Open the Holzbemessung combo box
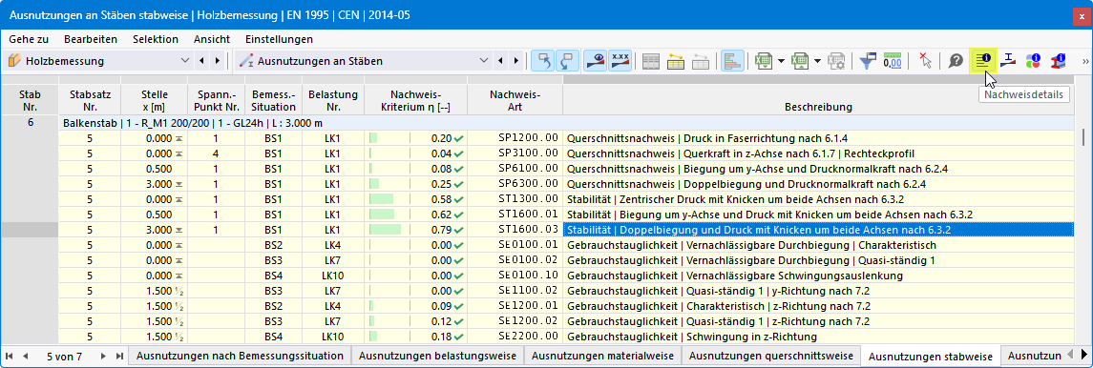This screenshot has width=1093, height=368. click(98, 61)
